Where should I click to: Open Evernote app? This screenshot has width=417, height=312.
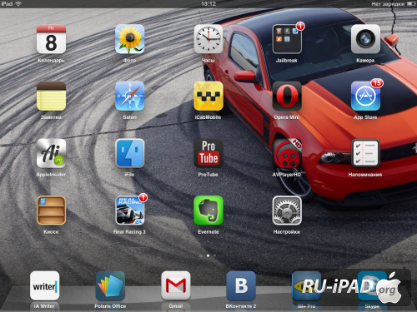pos(208,210)
